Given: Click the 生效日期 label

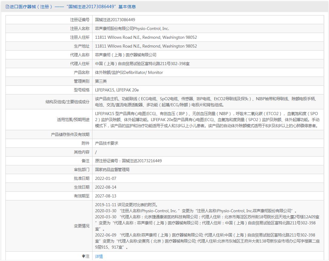Looking at the screenshot, I should point(82,187).
